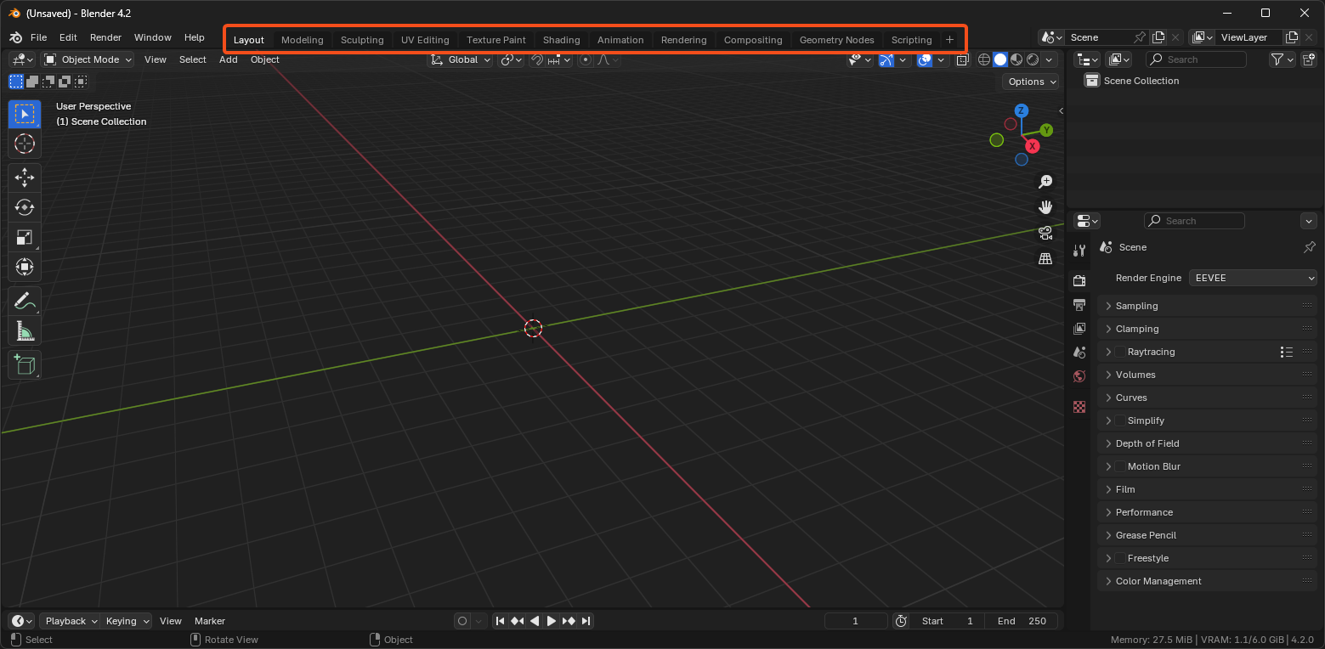Viewport: 1325px width, 649px height.
Task: Pin the properties editor with the pin icon
Action: point(1309,247)
